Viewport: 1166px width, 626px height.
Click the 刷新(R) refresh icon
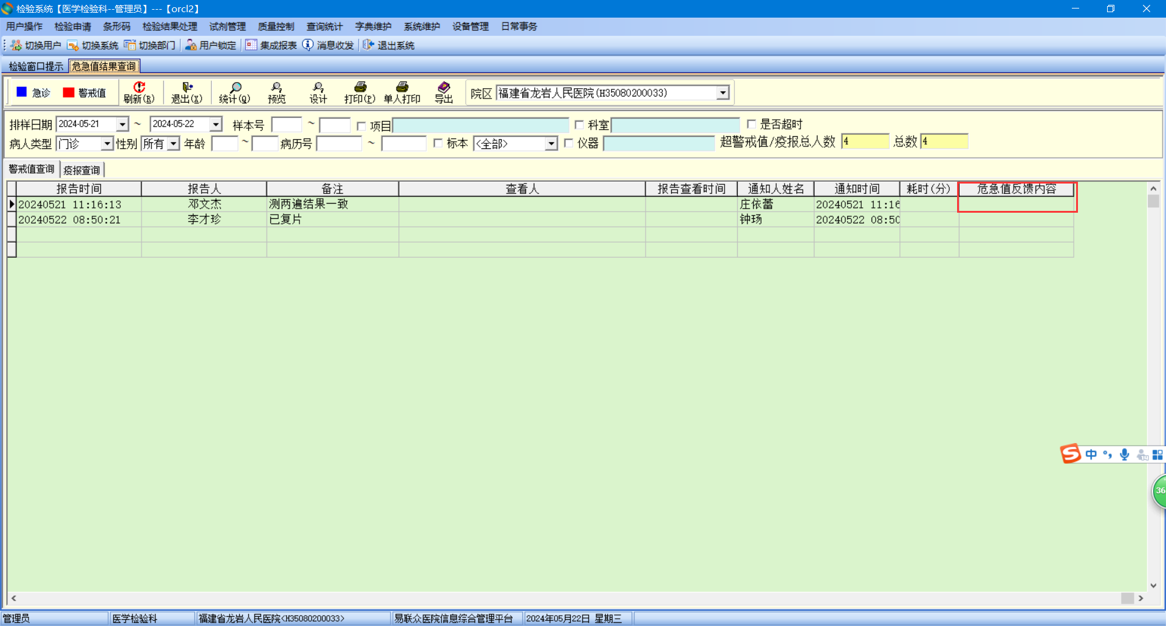139,88
